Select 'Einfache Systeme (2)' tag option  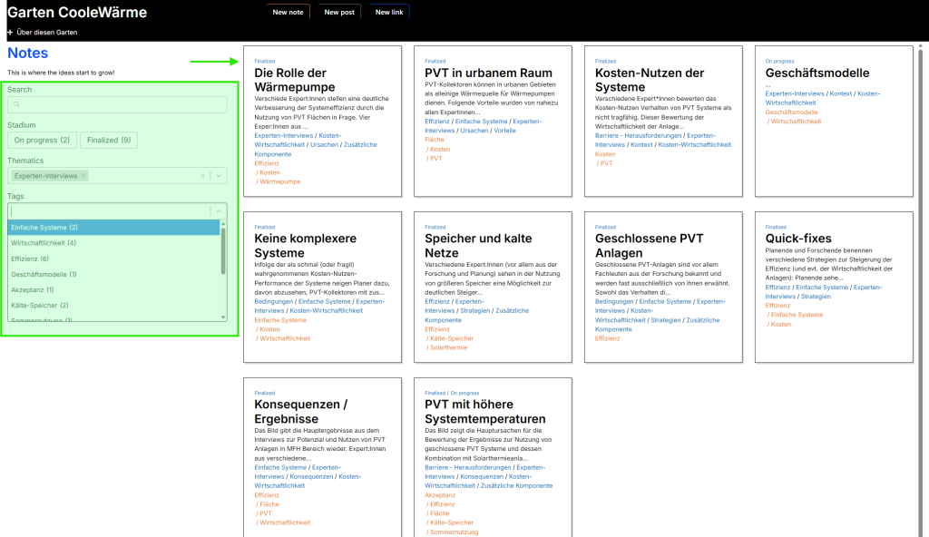coord(113,228)
